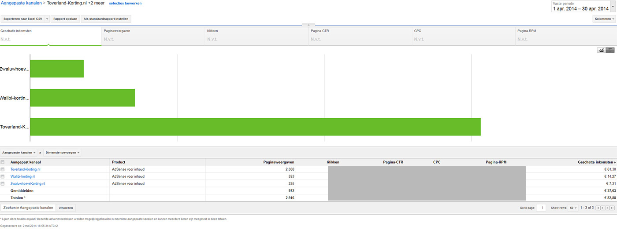
Task: Switch to bar chart view icon
Action: tap(610, 50)
